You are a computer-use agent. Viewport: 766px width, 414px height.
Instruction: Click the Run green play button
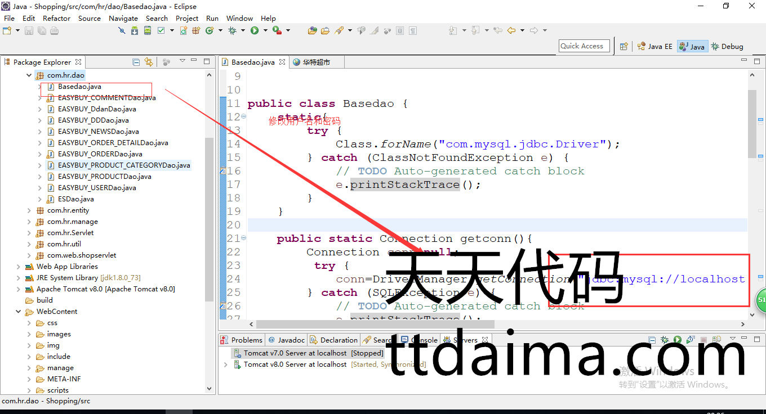(x=255, y=30)
